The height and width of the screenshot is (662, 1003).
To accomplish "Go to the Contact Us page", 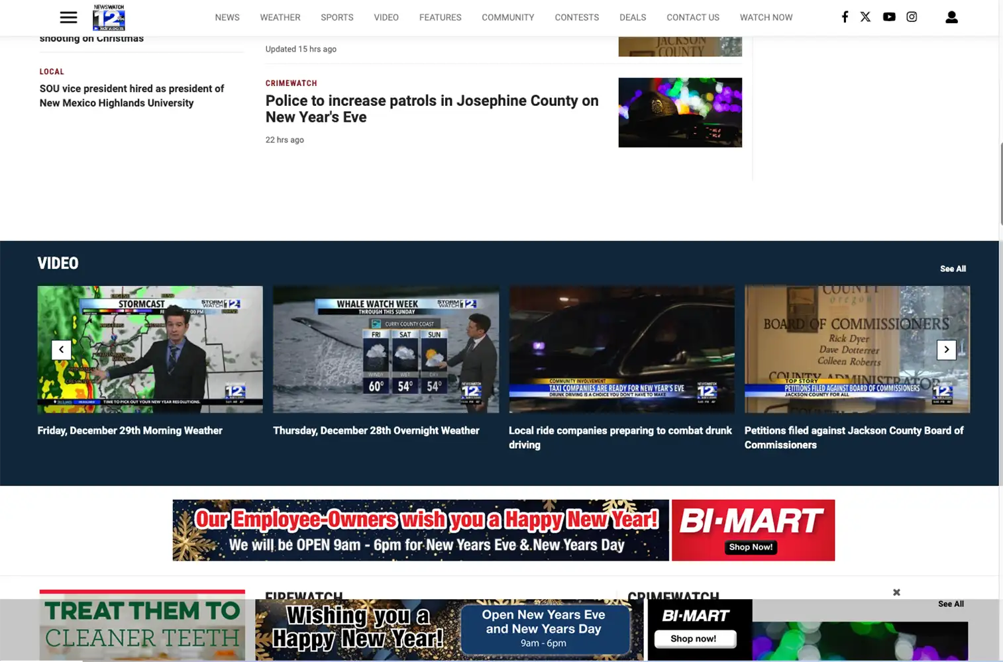I will [693, 17].
